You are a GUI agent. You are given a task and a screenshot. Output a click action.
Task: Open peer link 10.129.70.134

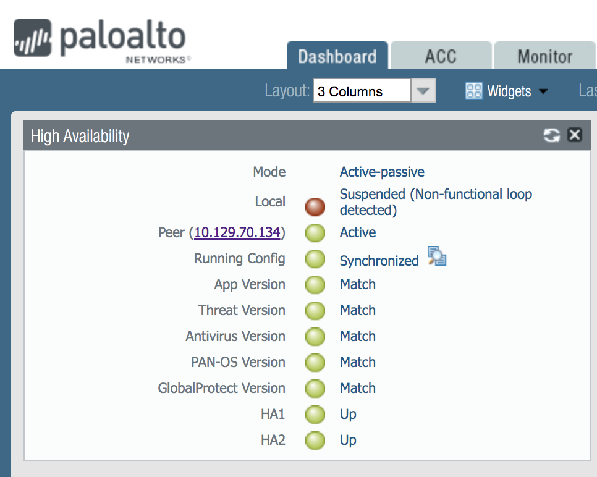[x=238, y=233]
